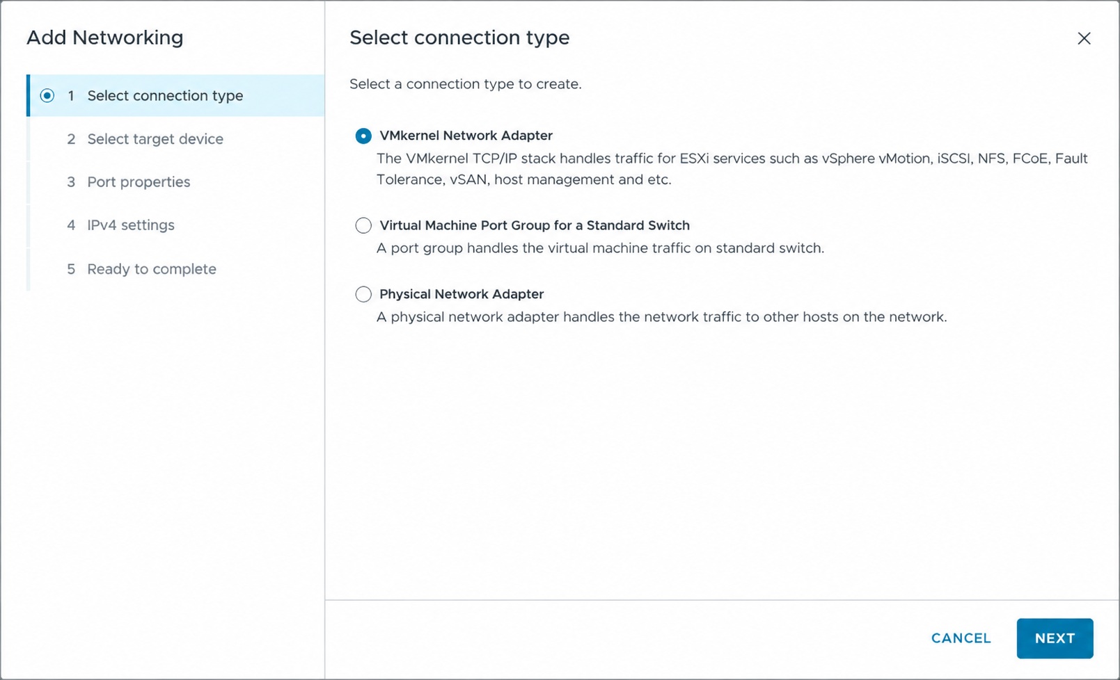Choose Virtual Machine Port Group radio option

(363, 225)
